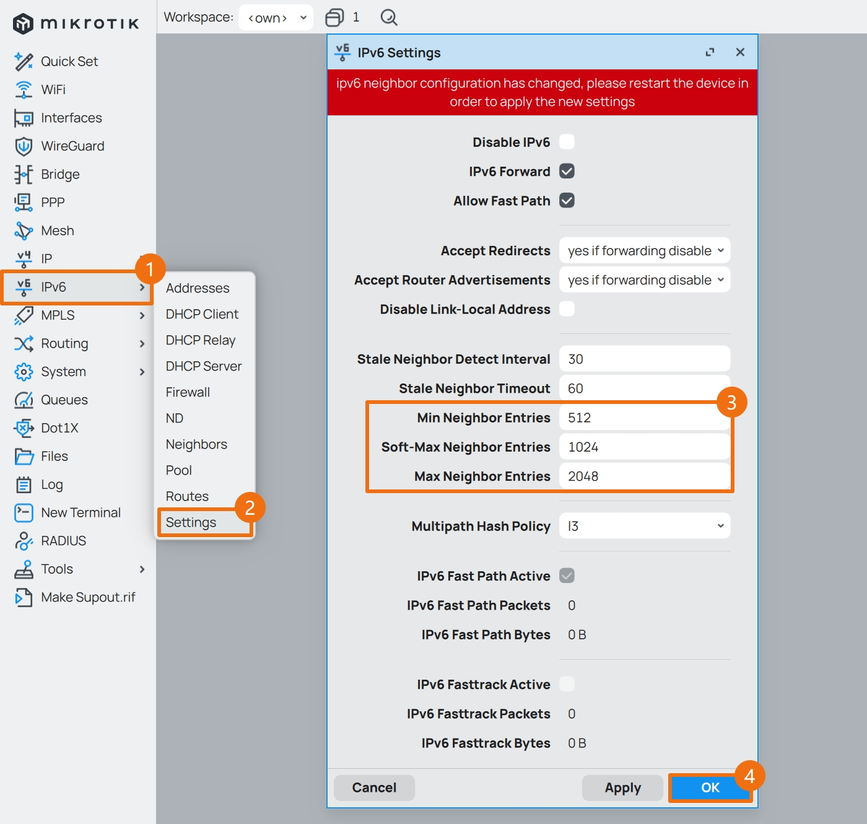
Task: Click the Quick Set wand icon
Action: point(24,61)
